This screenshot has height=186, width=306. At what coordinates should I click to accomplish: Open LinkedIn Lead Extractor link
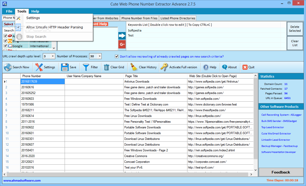point(276,140)
